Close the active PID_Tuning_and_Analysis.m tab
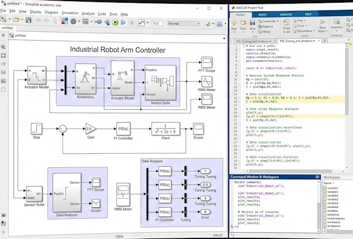 tap(319, 41)
